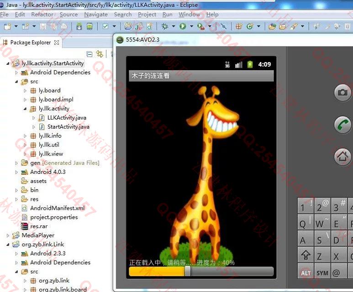Click the Skip All Breakpoints icon
Screen dimensions: 353x292
point(224,26)
